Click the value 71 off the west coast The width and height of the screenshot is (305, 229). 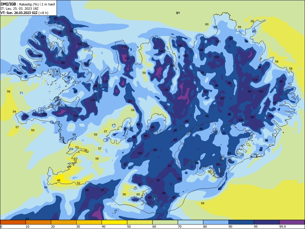click(x=21, y=93)
